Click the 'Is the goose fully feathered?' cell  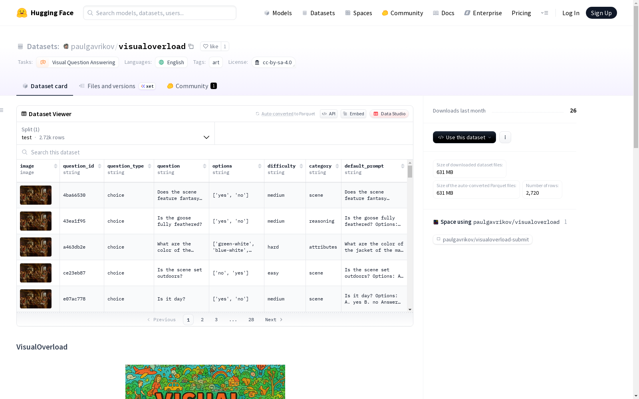tap(181, 221)
